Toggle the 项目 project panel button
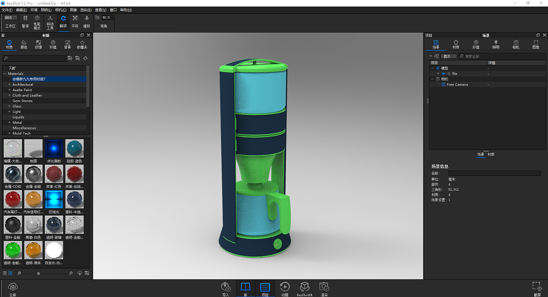548x297 pixels. (x=265, y=289)
